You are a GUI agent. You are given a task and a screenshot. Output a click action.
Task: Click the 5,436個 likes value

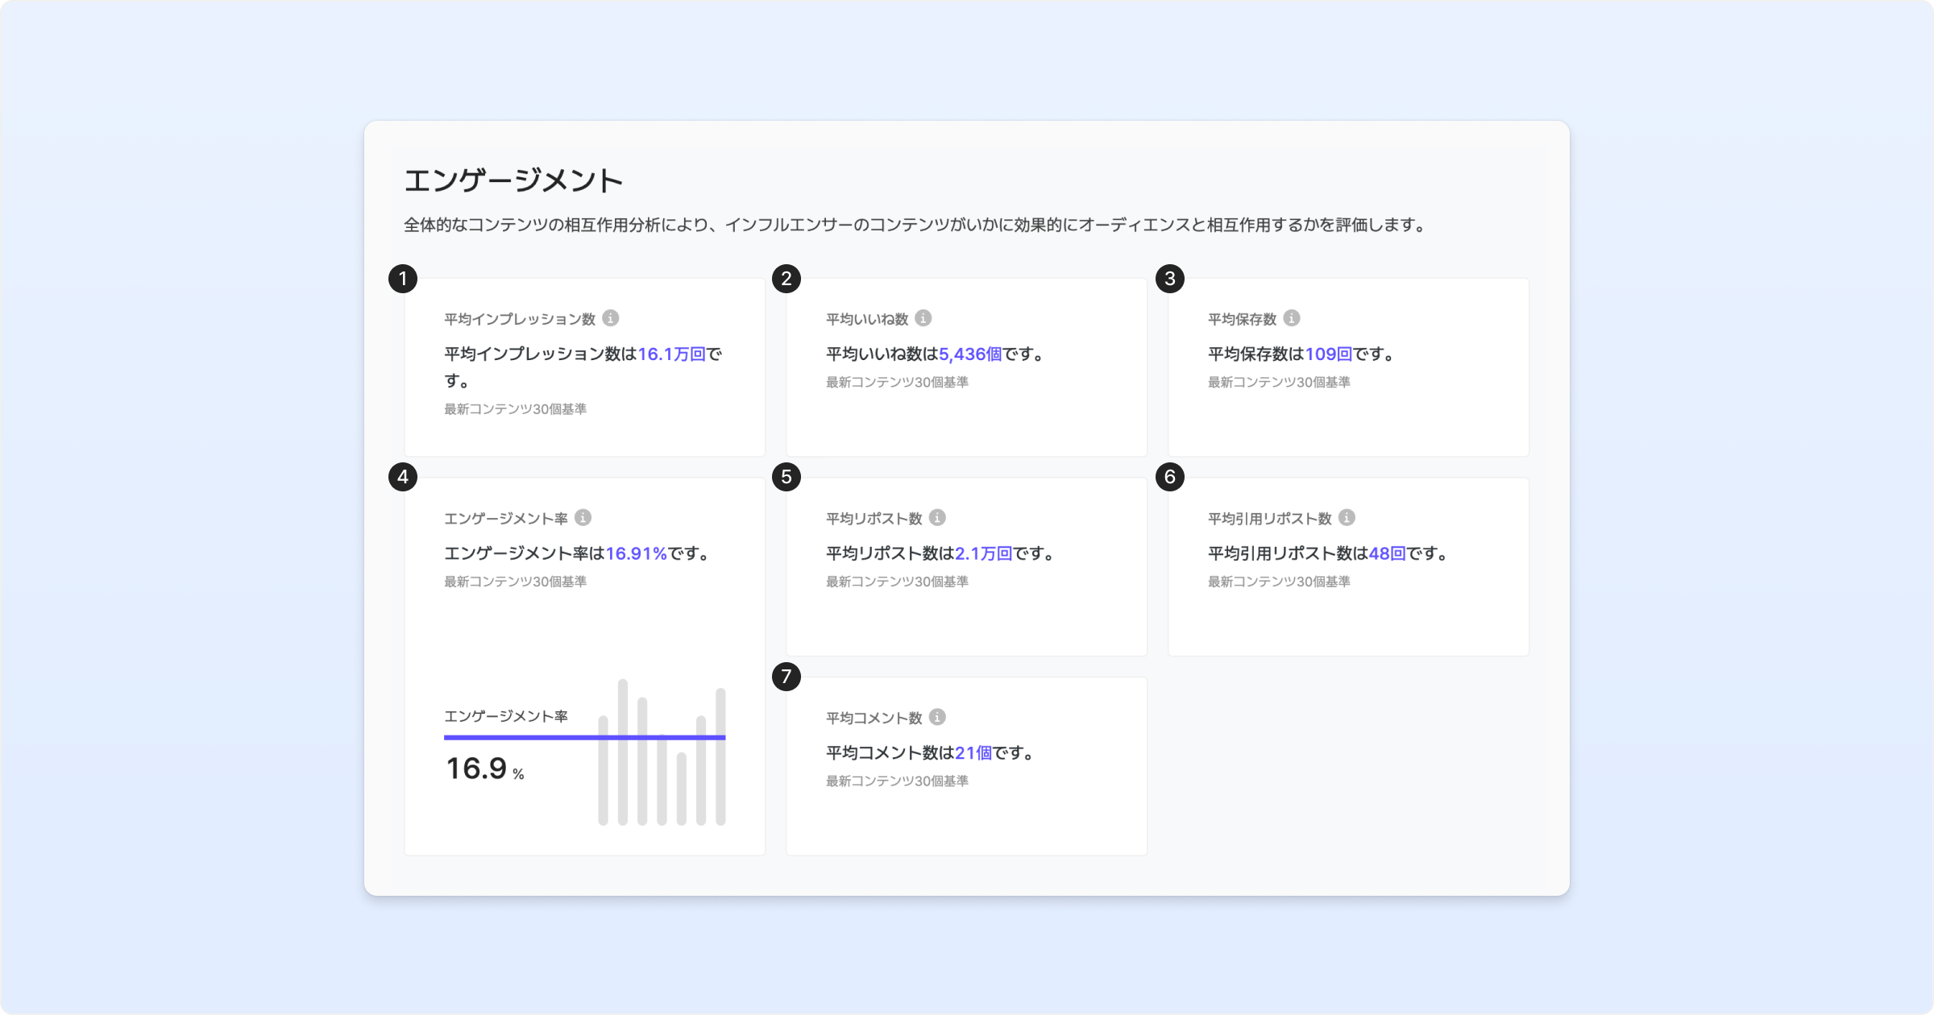coord(970,354)
